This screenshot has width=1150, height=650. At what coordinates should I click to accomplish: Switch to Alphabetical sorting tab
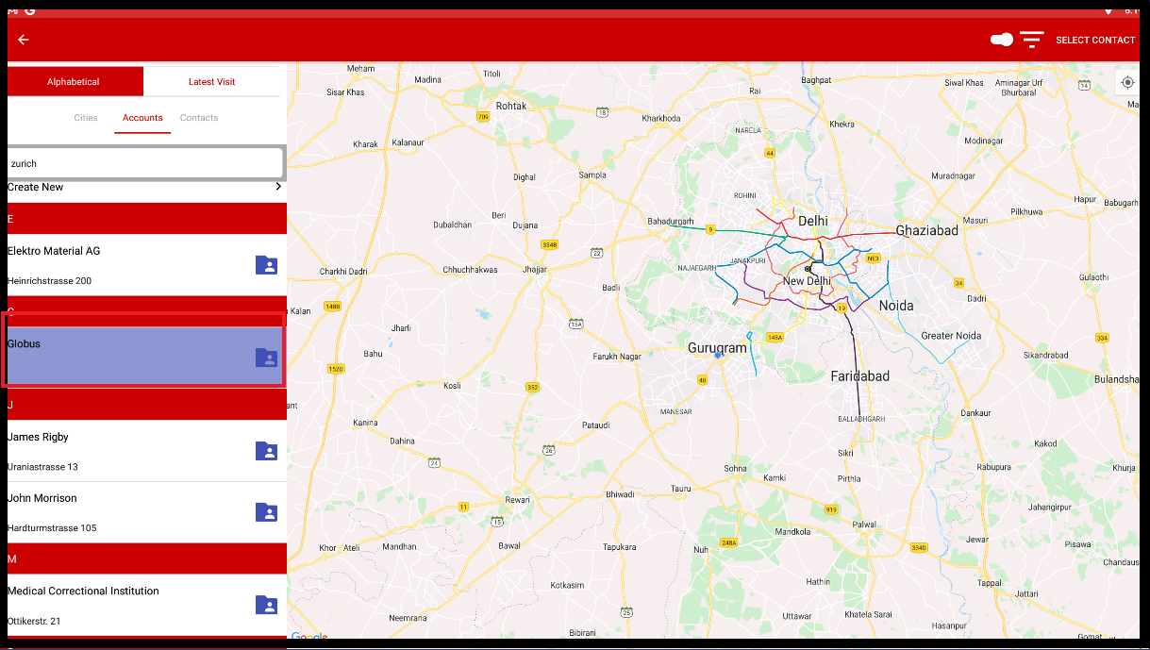point(74,82)
